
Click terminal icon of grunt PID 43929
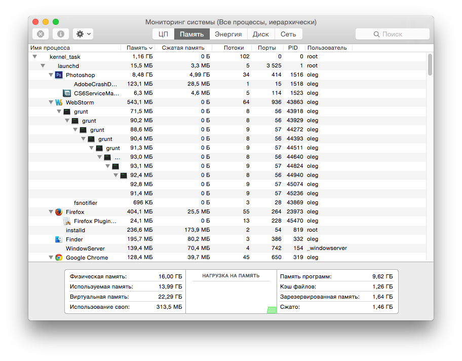pyautogui.click(x=75, y=121)
